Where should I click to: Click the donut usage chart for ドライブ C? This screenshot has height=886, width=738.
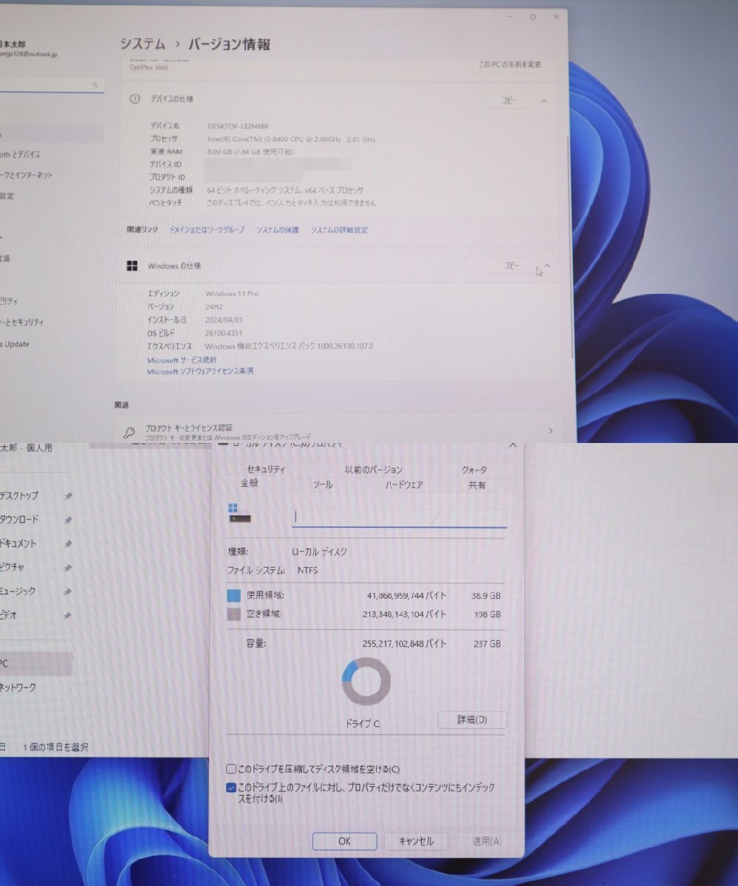366,681
